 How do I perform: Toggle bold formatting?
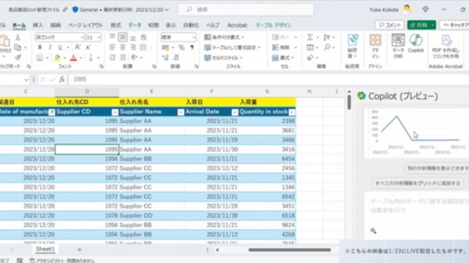tap(39, 48)
